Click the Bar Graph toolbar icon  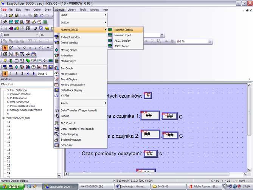click(28, 67)
